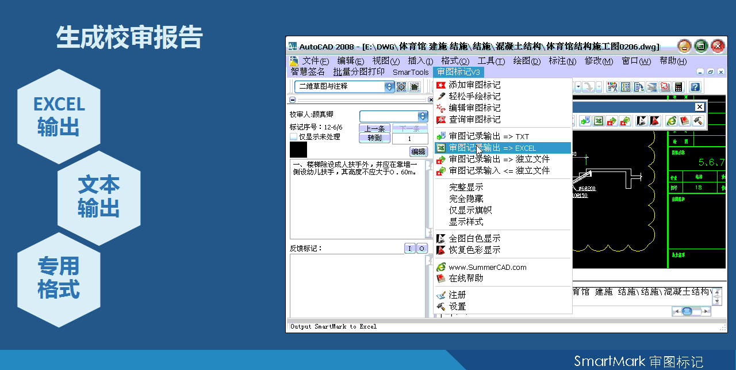This screenshot has width=736, height=370.
Task: Click the black color swatch in panel
Action: point(298,150)
